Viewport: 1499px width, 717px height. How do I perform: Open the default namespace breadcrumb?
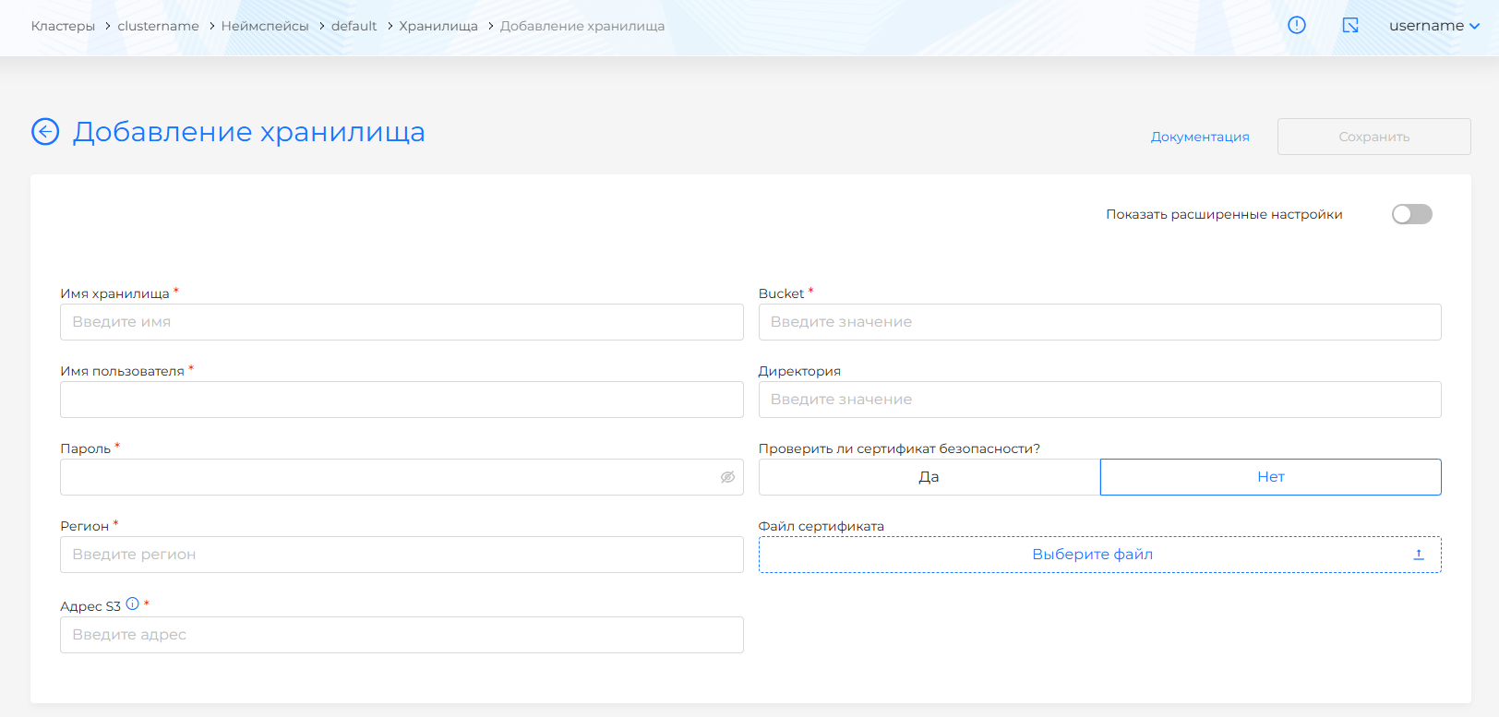tap(354, 26)
